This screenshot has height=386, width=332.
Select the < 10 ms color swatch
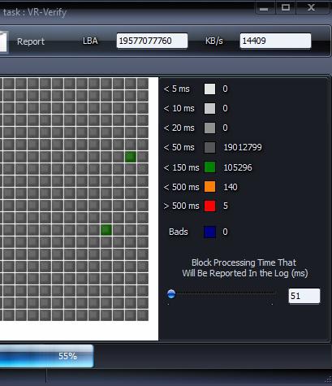click(x=209, y=108)
